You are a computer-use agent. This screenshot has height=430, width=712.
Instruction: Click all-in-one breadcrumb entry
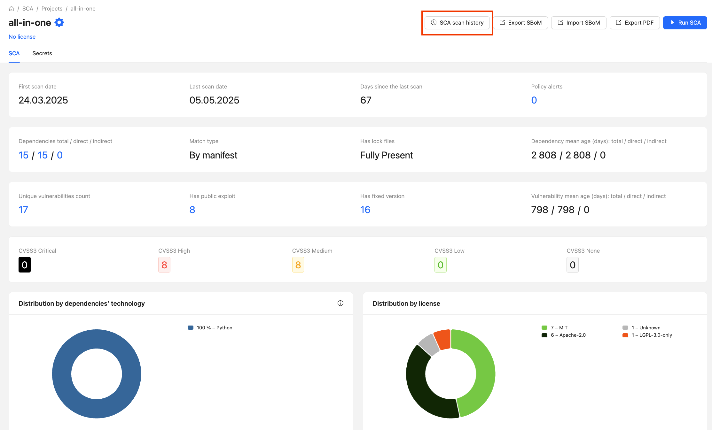tap(83, 9)
